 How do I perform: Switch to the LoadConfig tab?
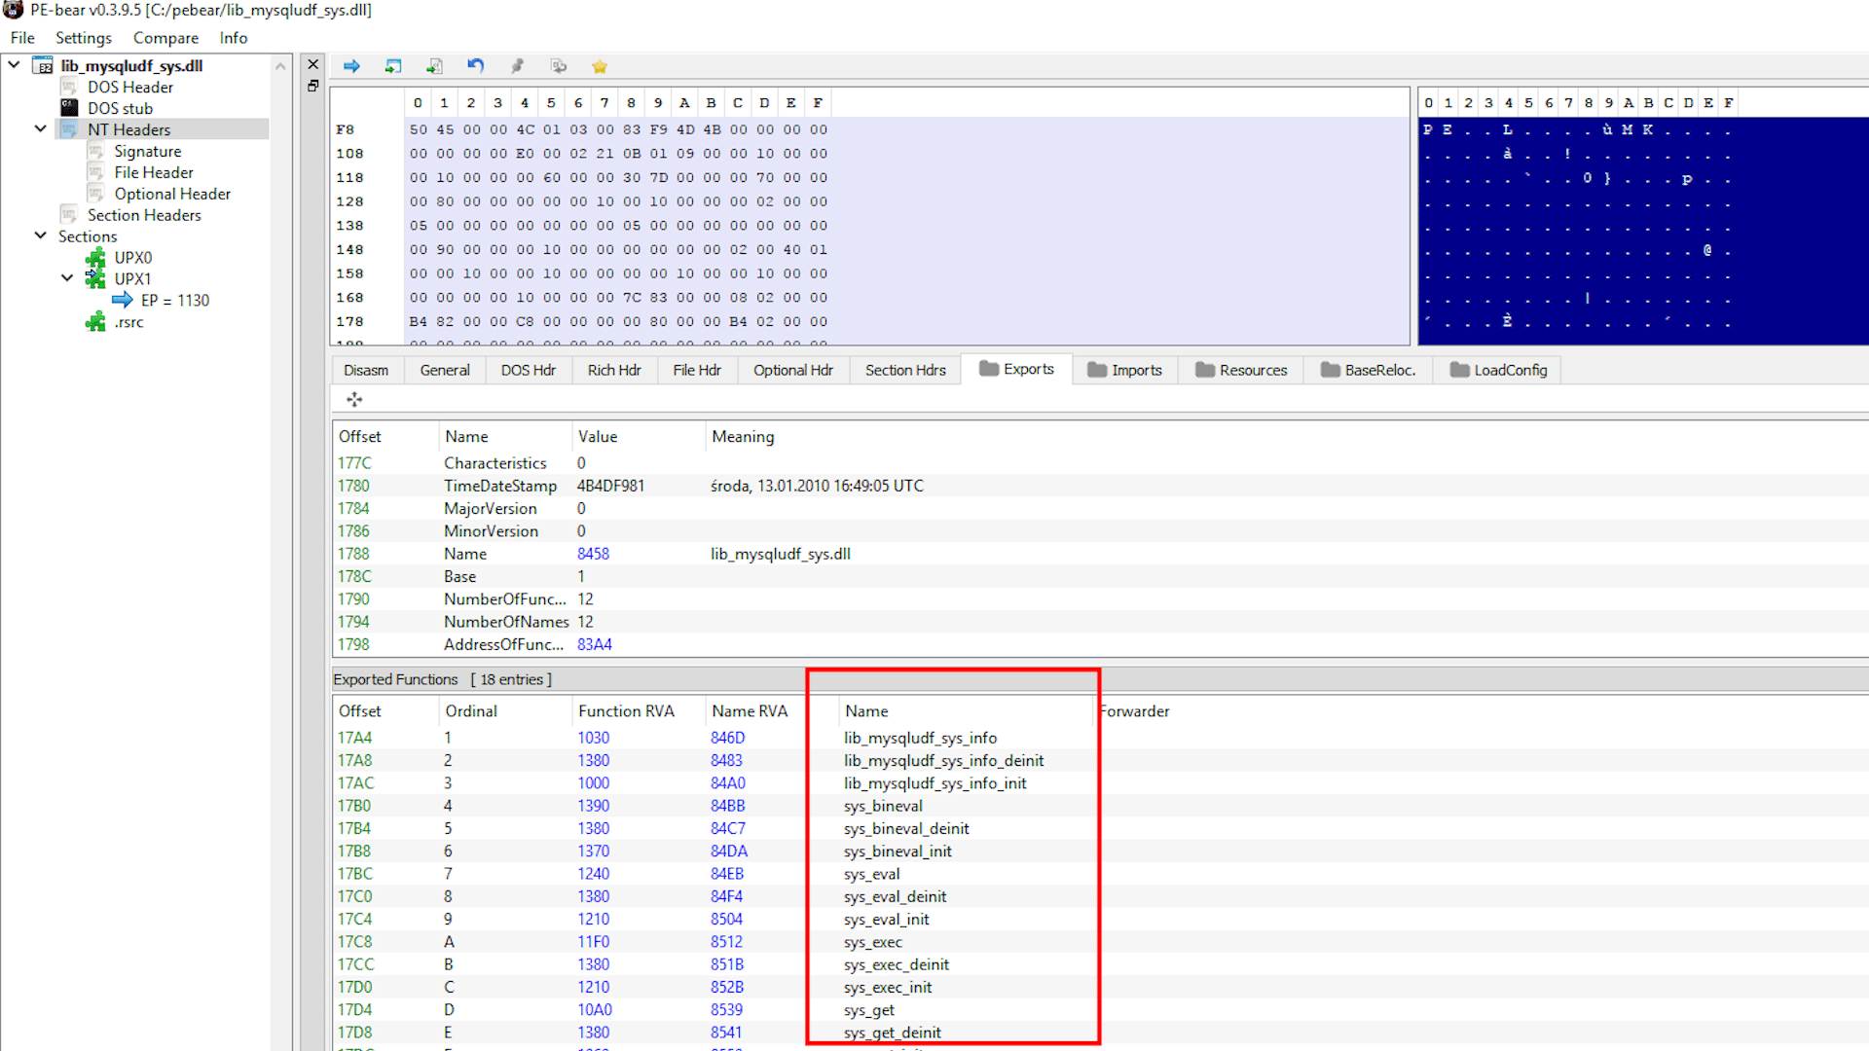pyautogui.click(x=1498, y=370)
